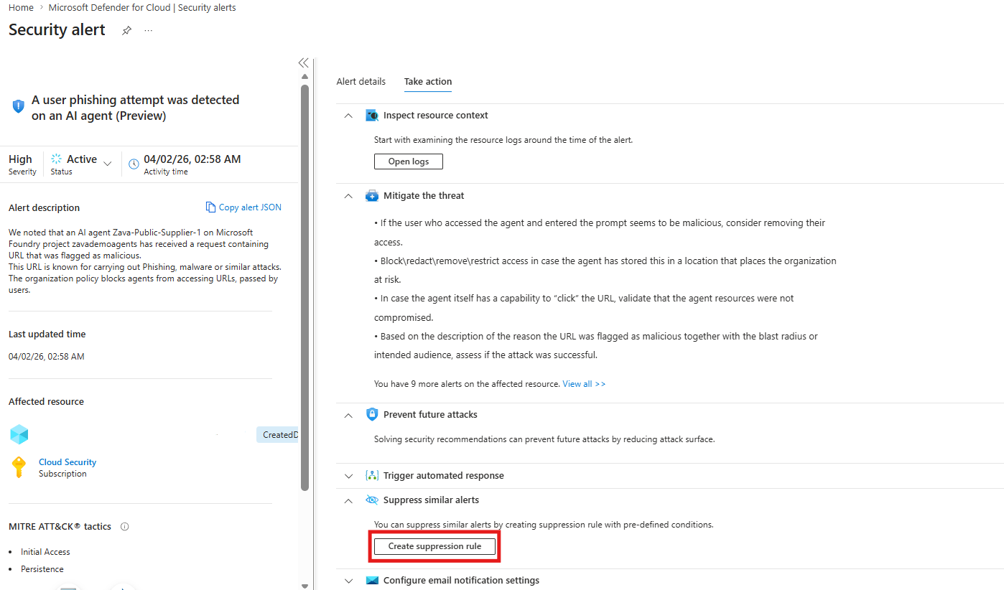
Task: Open the Active status dropdown
Action: point(108,164)
